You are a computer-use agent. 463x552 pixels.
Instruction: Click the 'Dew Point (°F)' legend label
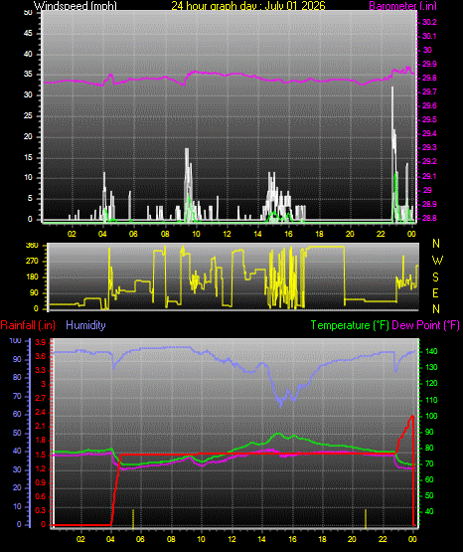pos(425,325)
